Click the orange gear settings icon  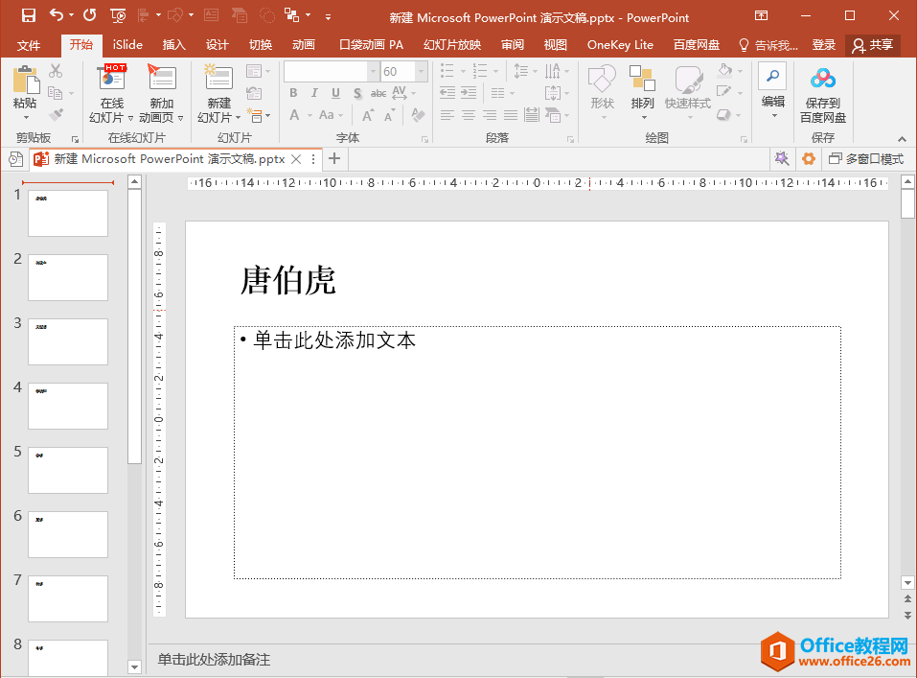pos(808,158)
